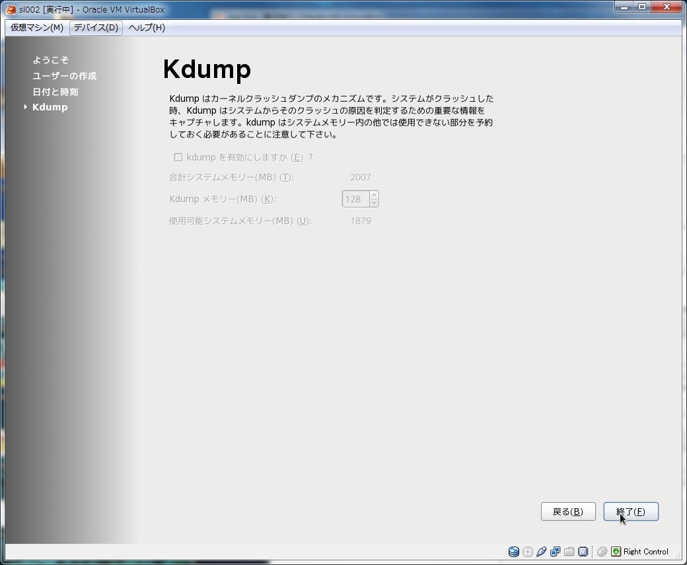This screenshot has width=687, height=565.
Task: Click the Kdump メモリー(MB) label
Action: tap(223, 199)
